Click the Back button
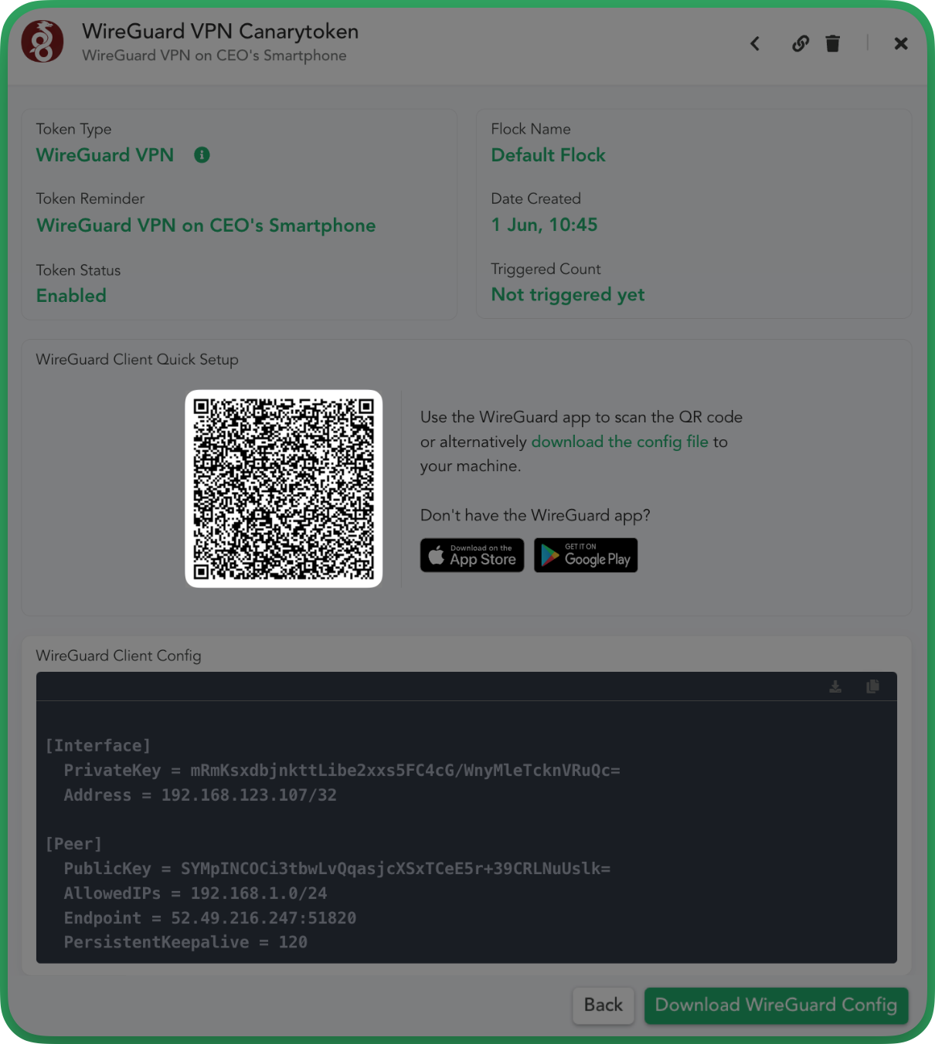This screenshot has height=1044, width=935. tap(603, 1005)
